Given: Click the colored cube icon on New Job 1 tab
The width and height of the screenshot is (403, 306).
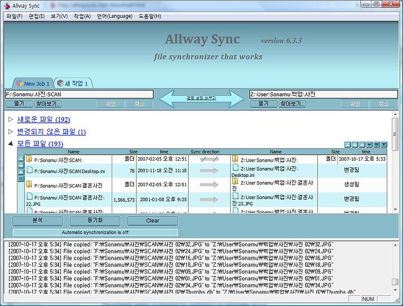Looking at the screenshot, I should pyautogui.click(x=20, y=83).
